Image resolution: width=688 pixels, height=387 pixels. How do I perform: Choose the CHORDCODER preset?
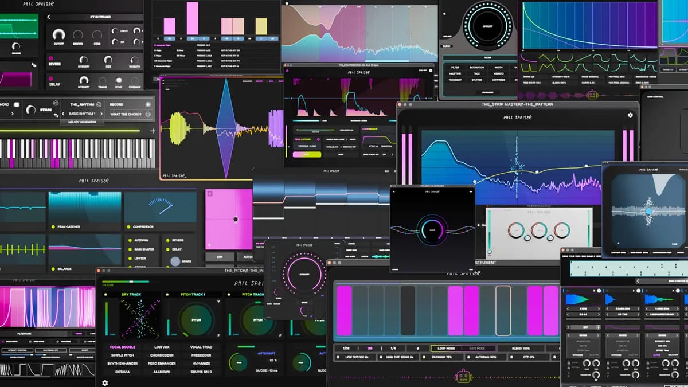[163, 355]
